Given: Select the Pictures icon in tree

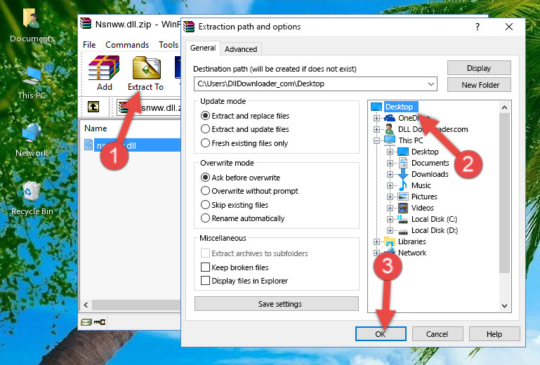Looking at the screenshot, I should tap(403, 197).
